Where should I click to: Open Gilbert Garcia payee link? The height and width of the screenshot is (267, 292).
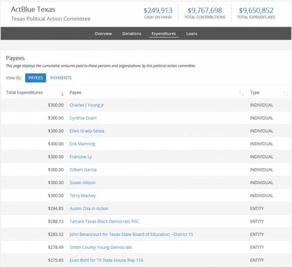pos(83,170)
